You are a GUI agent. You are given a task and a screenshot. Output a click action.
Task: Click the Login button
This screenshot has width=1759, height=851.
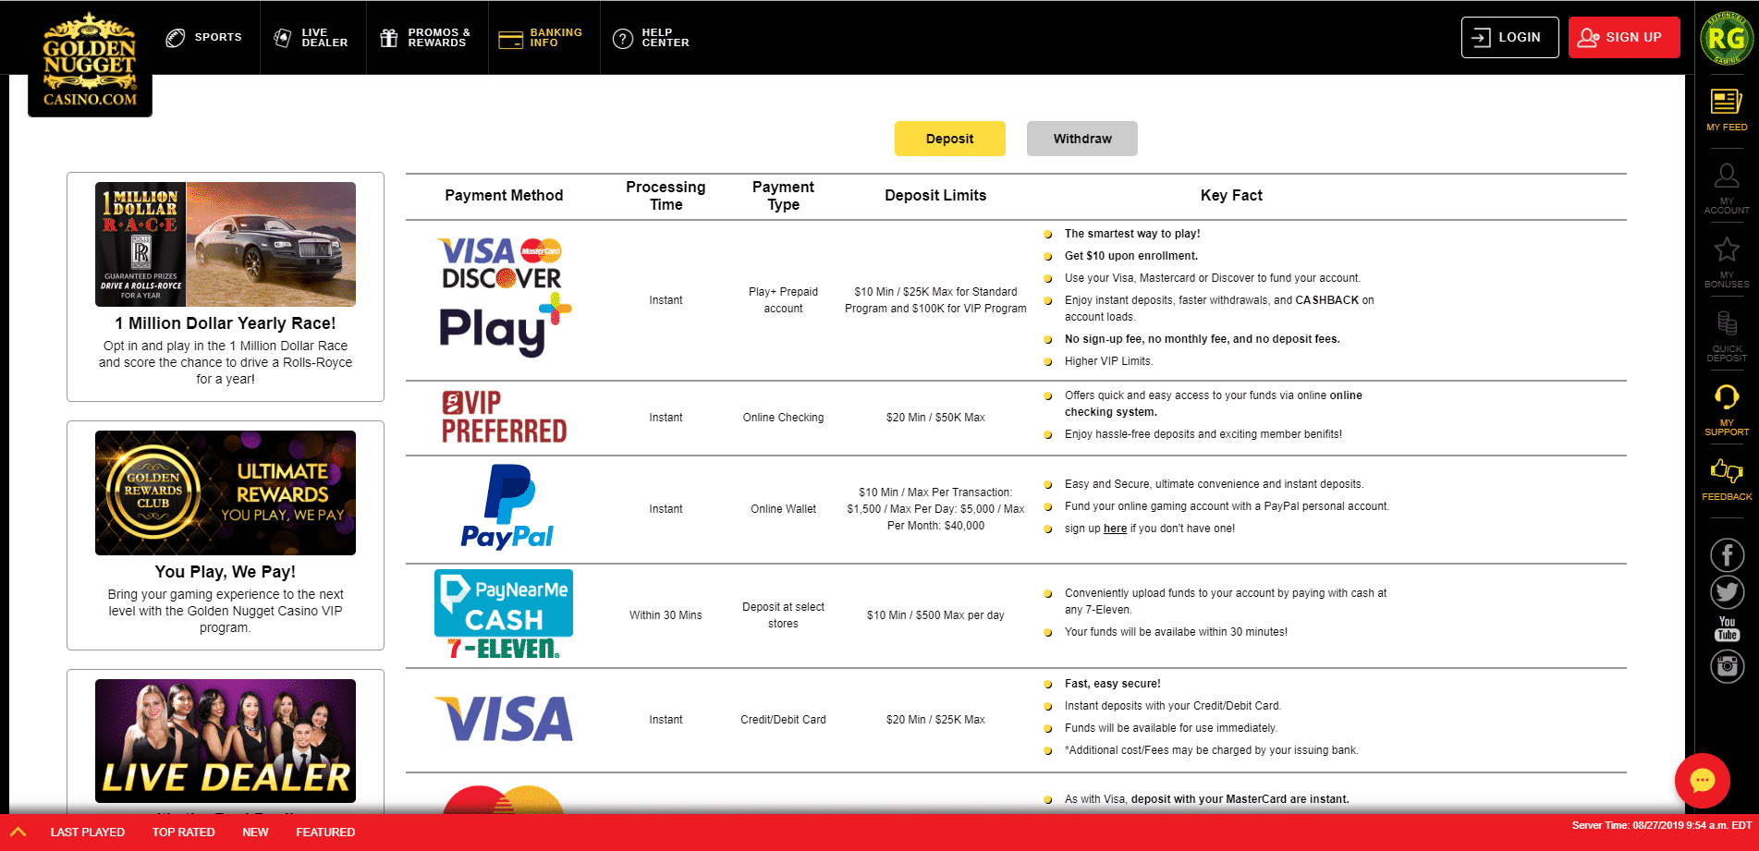pyautogui.click(x=1509, y=37)
